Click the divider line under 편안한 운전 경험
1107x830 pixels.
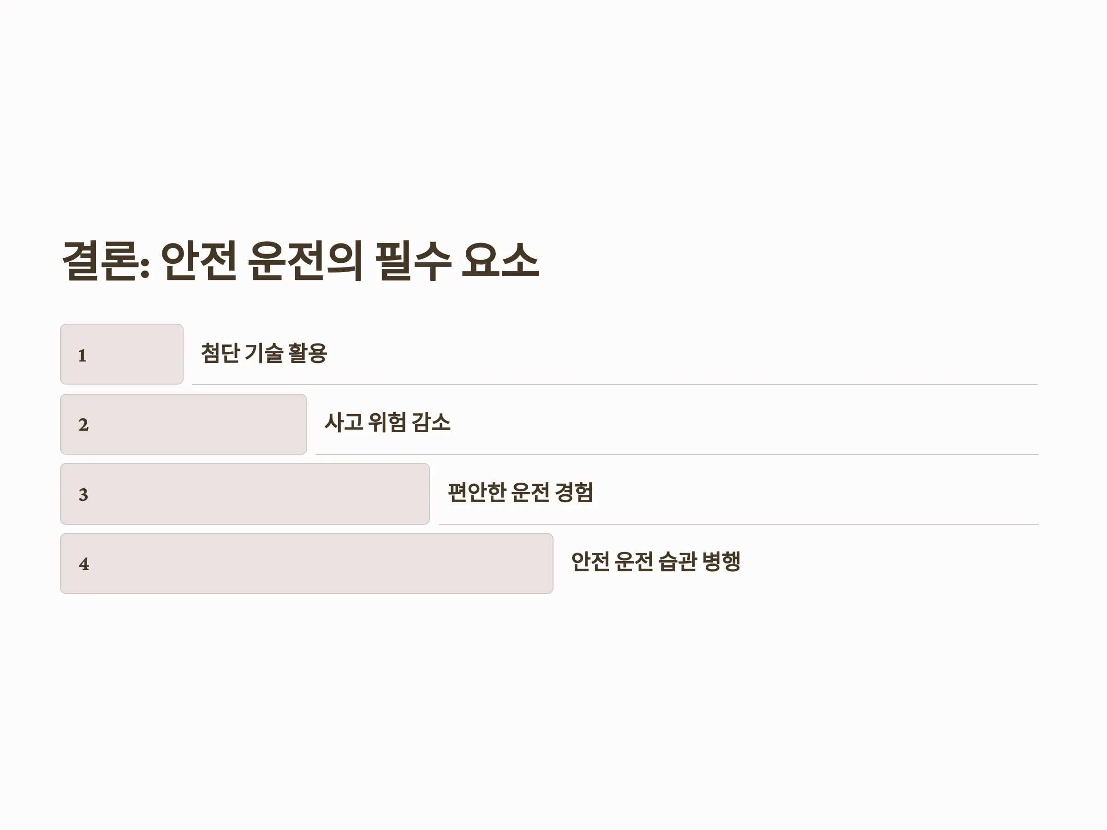coord(738,524)
